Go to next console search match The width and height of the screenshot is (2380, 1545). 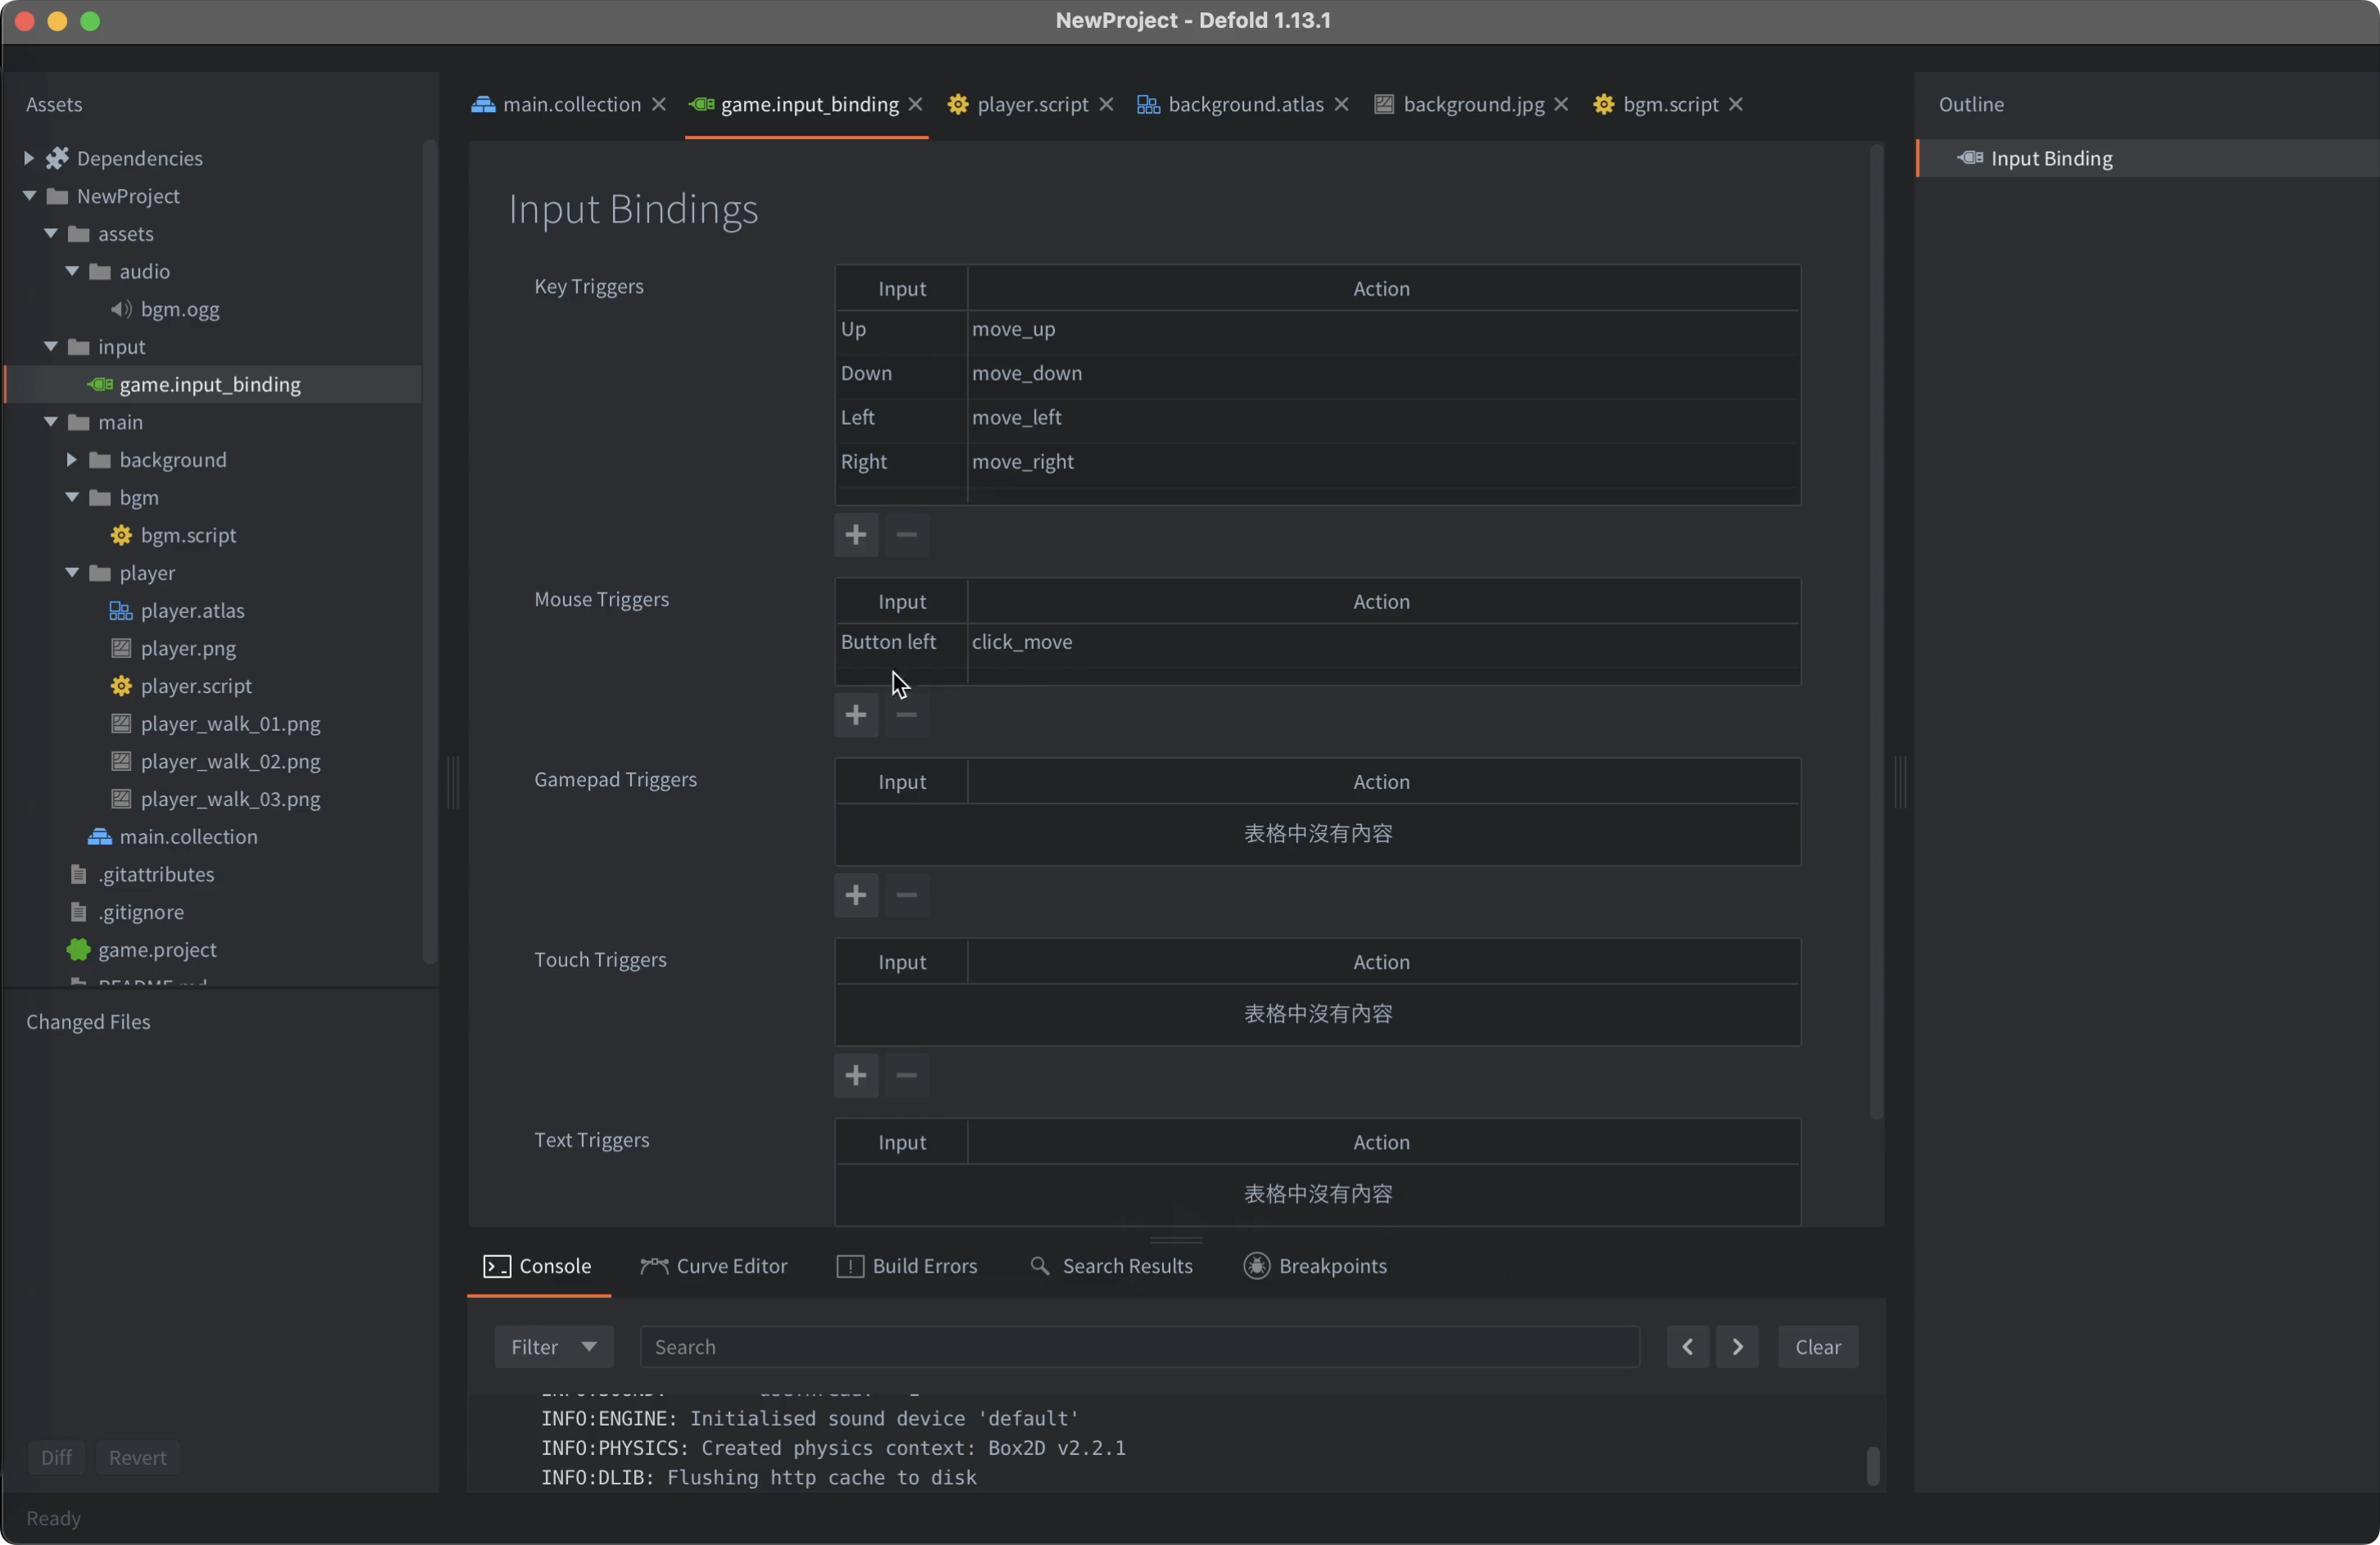[x=1738, y=1347]
